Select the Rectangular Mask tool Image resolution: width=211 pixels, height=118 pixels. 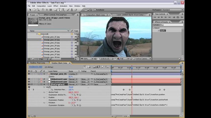click(55, 10)
